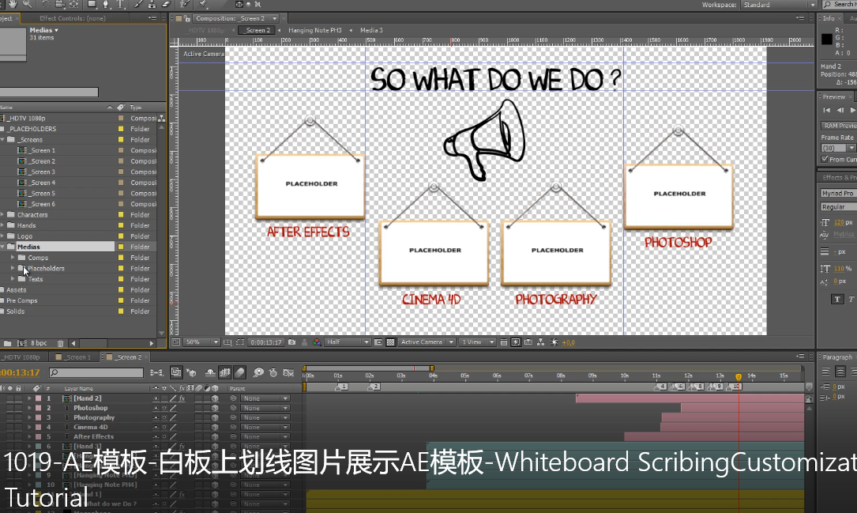857x513 pixels.
Task: Open the Composition Mini-Flowchart in the timeline
Action: (x=157, y=372)
